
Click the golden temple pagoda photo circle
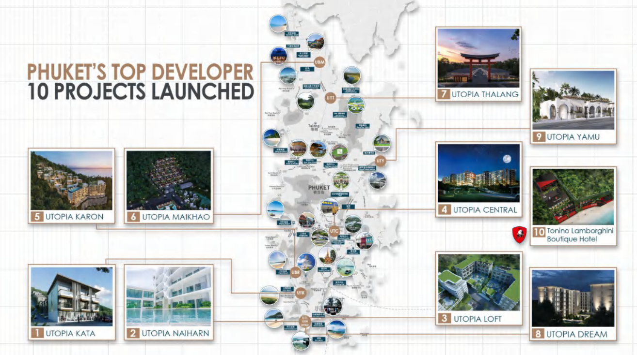click(x=327, y=255)
